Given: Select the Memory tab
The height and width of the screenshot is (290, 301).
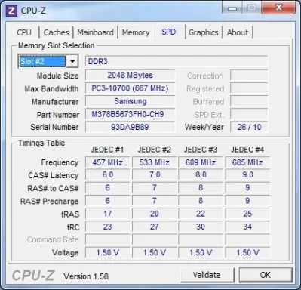Looking at the screenshot, I should point(136,32).
